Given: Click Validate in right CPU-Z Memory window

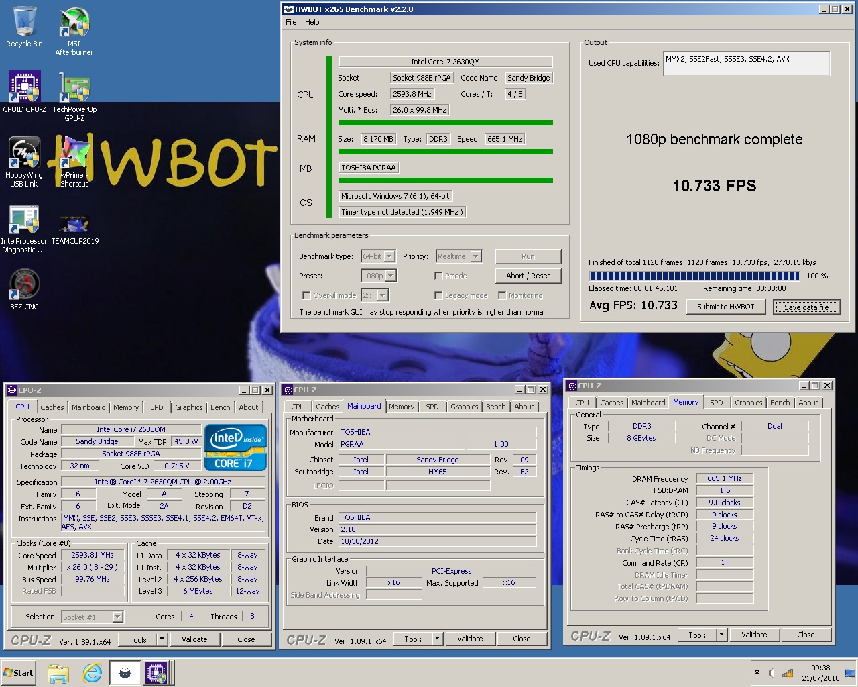Looking at the screenshot, I should pyautogui.click(x=754, y=635).
